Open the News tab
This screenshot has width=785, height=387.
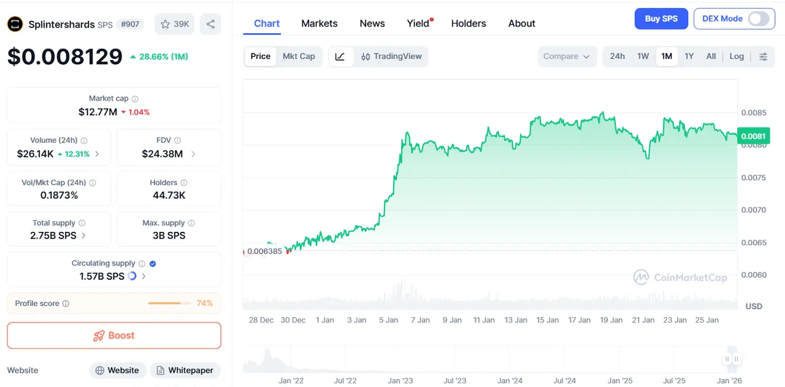[372, 23]
